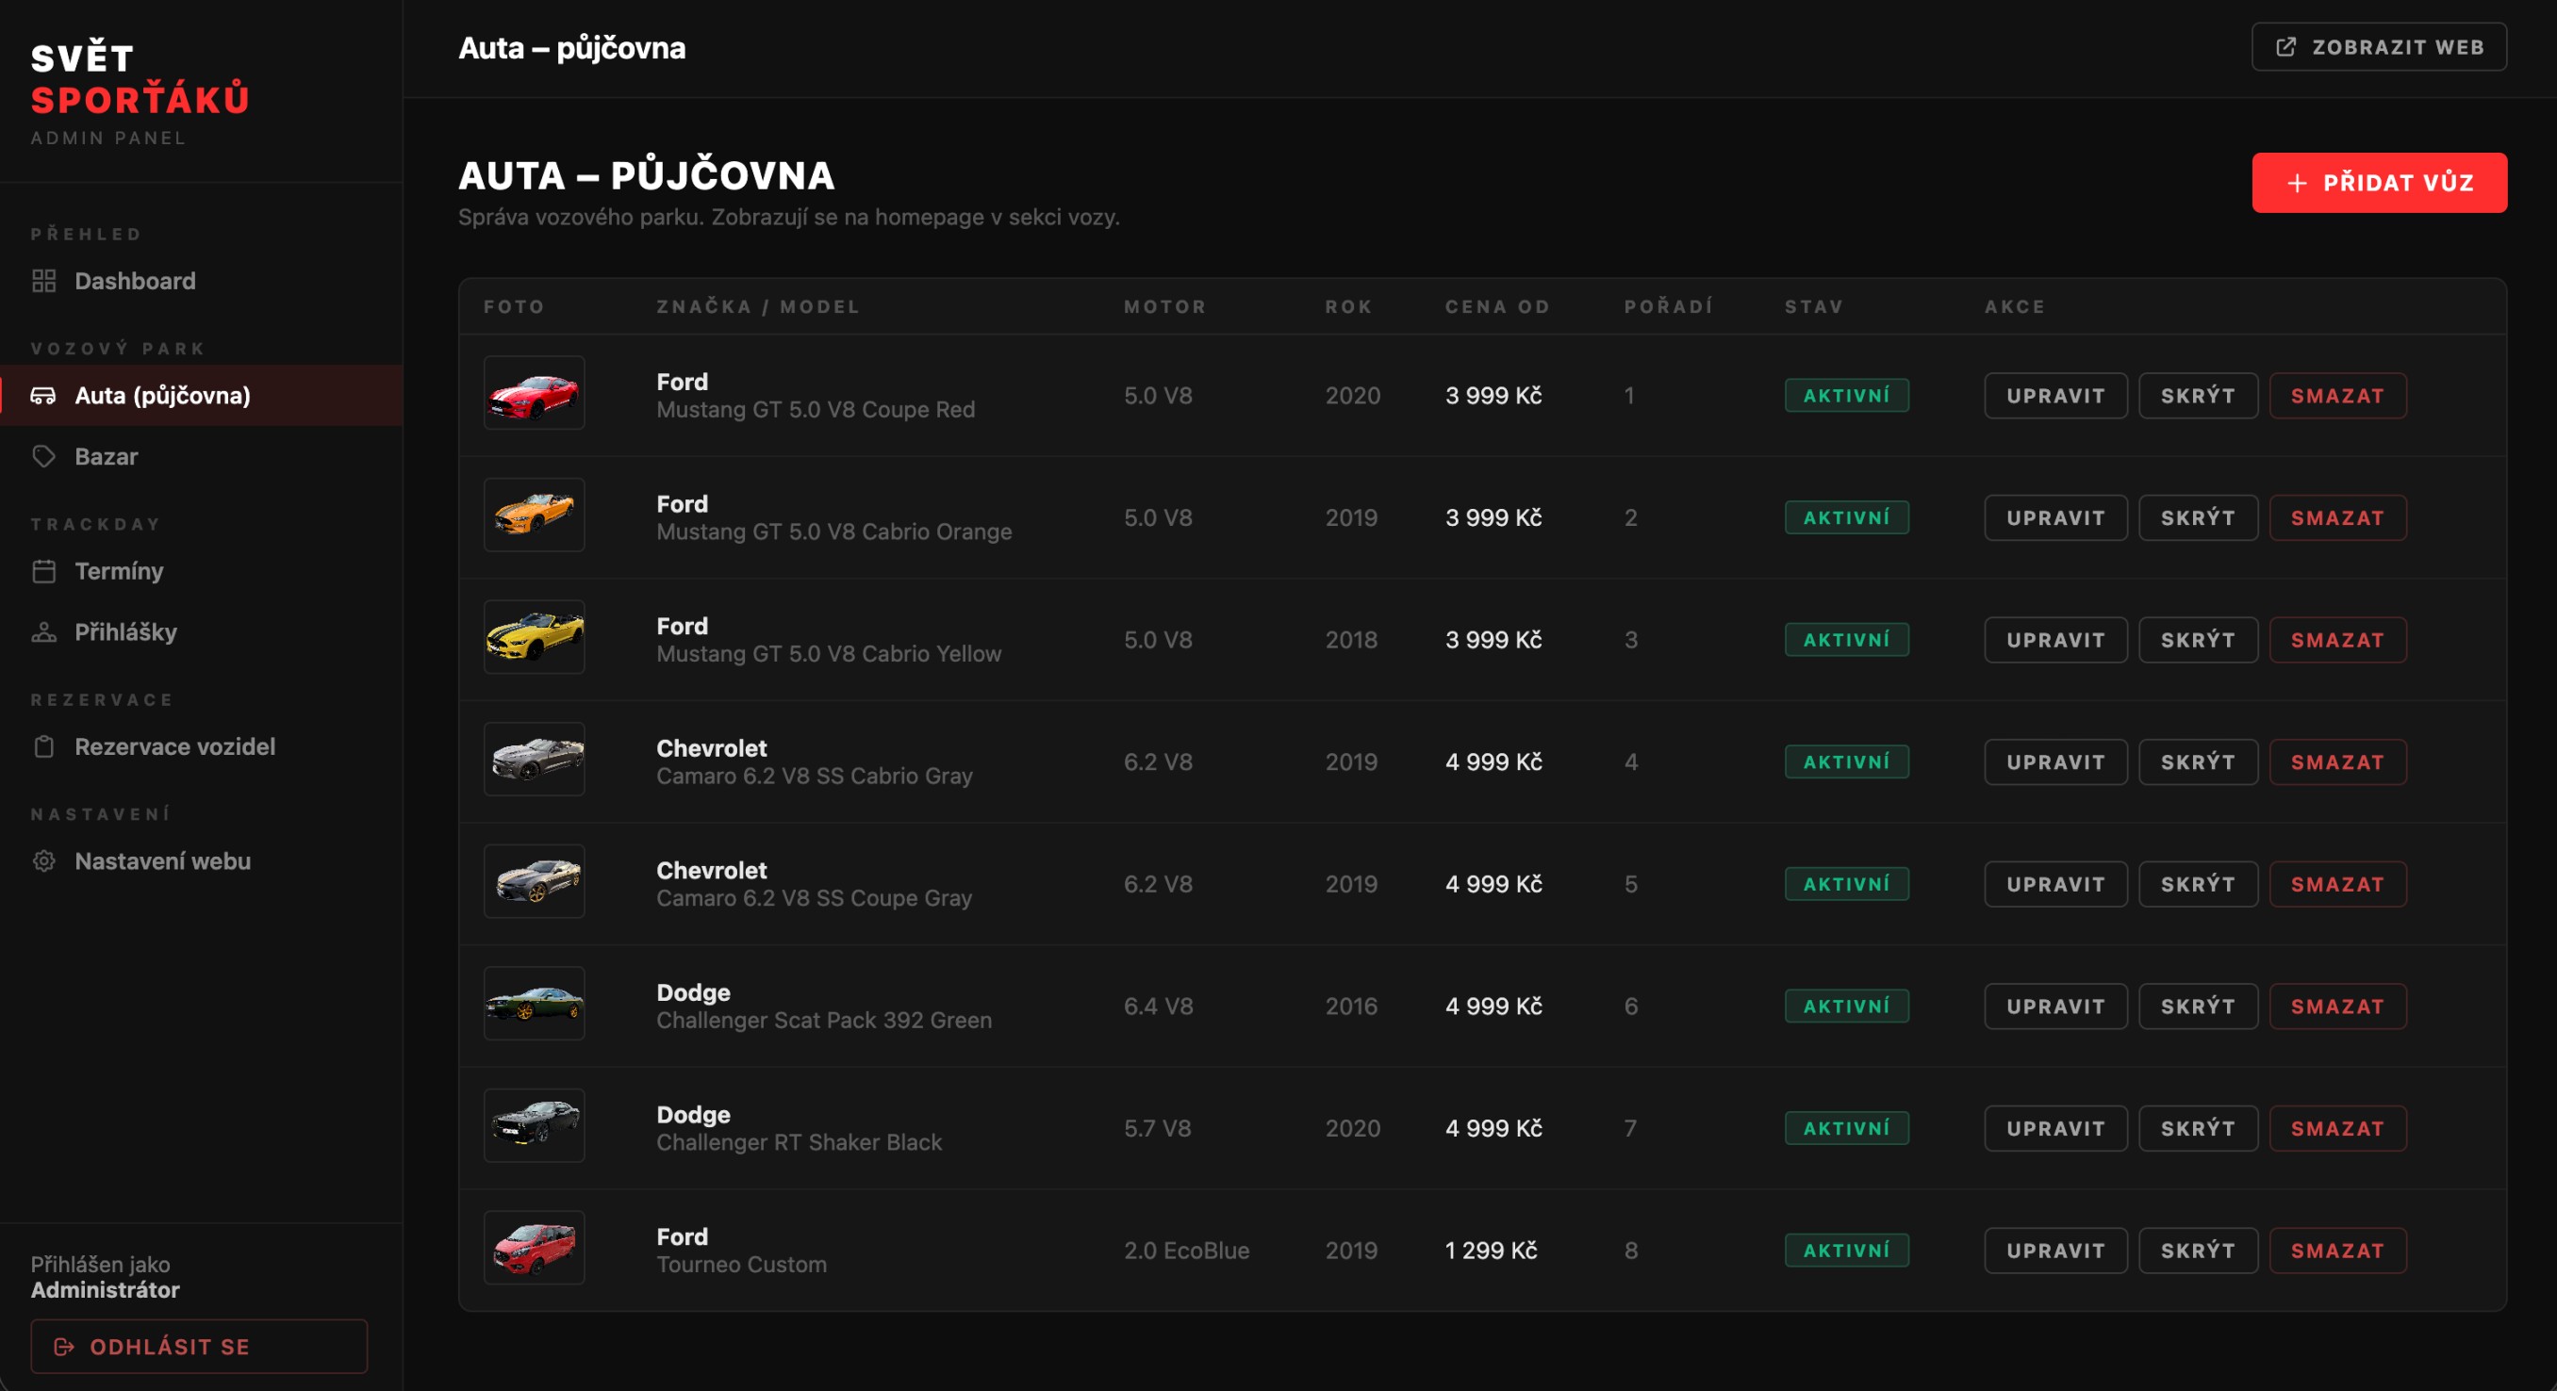Hide the Ford Tourneo Custom car

2199,1251
